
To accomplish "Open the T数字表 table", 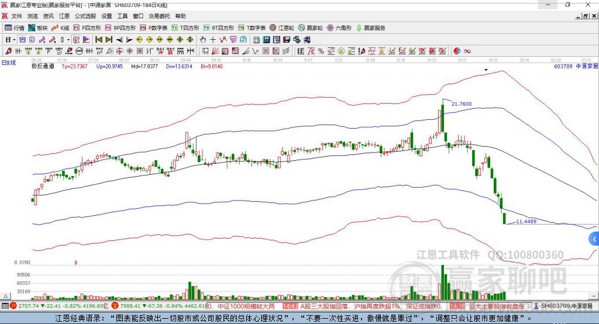I will click(252, 28).
